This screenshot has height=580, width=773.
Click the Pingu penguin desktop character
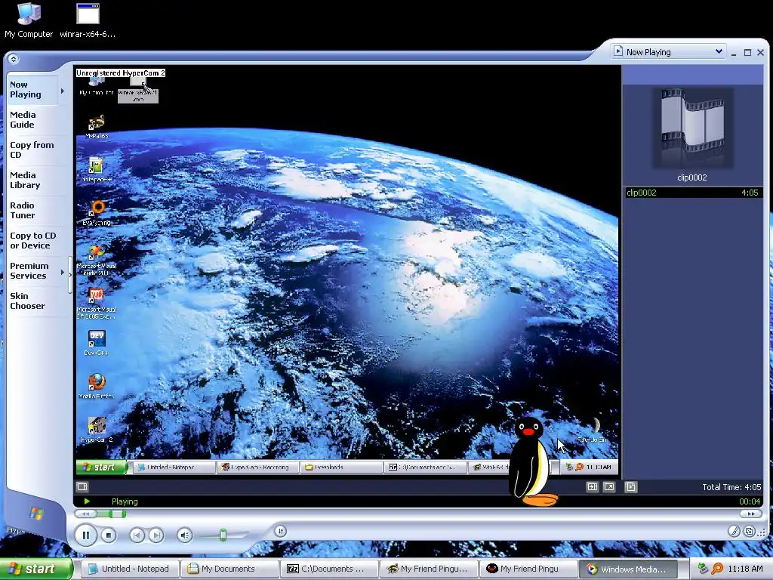531,461
